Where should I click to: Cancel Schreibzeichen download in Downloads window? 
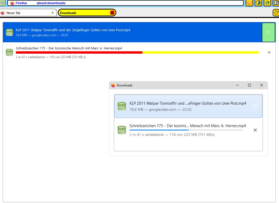tap(255, 130)
